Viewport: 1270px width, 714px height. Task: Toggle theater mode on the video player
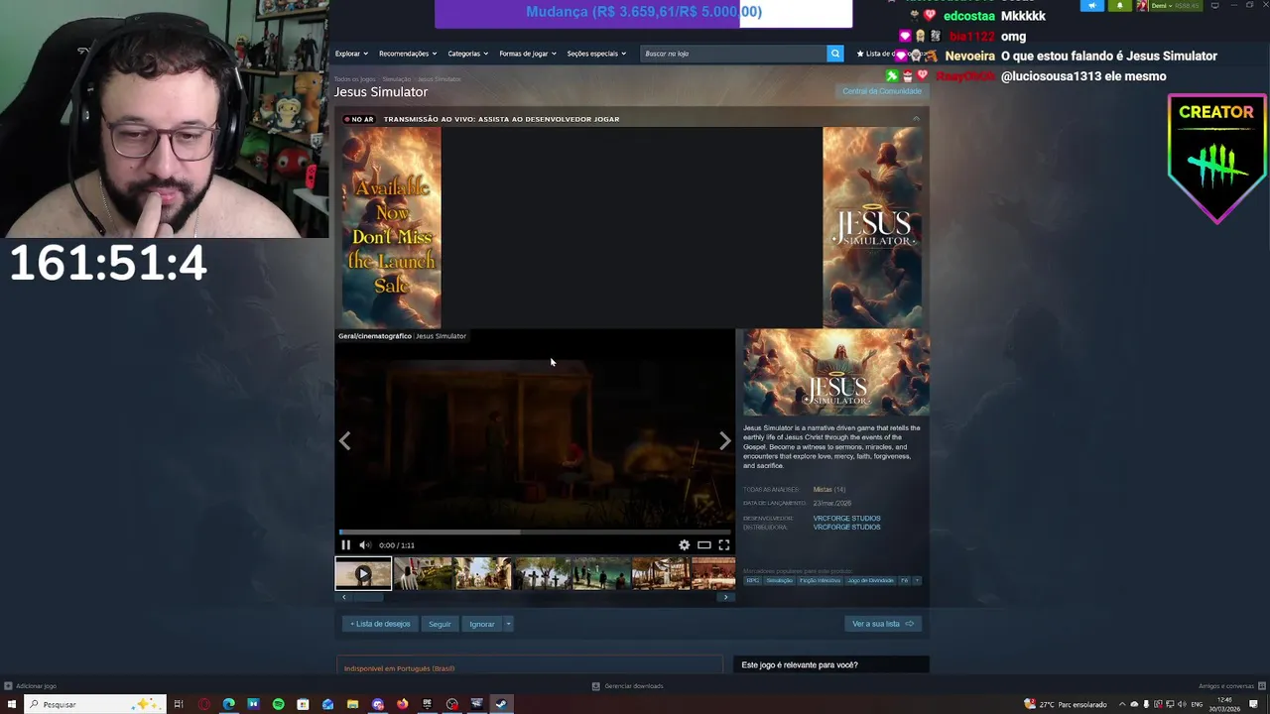point(703,544)
